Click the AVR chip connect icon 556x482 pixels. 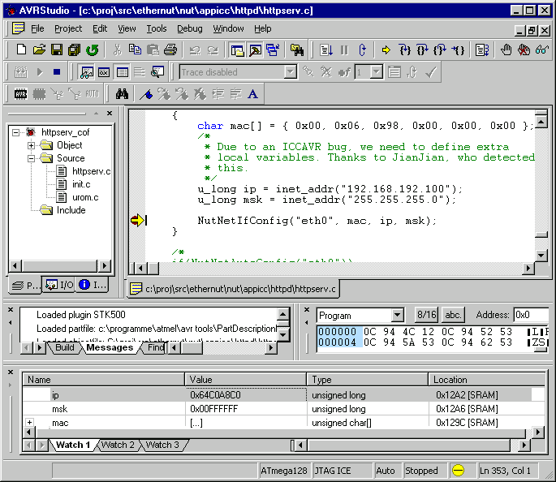pyautogui.click(x=21, y=94)
